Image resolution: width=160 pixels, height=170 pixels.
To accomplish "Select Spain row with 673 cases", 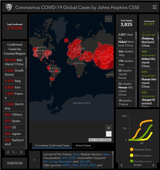I will [14, 121].
